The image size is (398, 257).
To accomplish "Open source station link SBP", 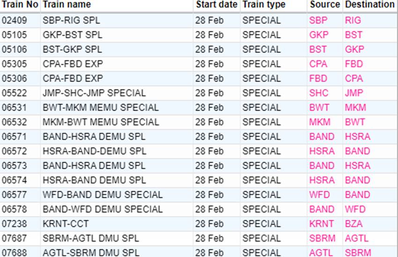I will click(x=318, y=20).
